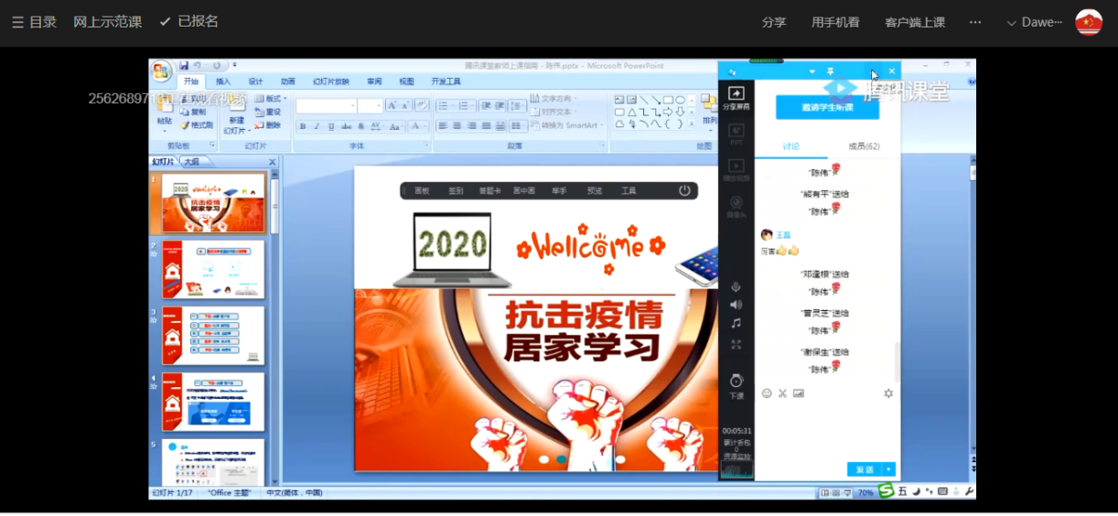
Task: Click the power icon on floating toolbar
Action: tap(684, 190)
